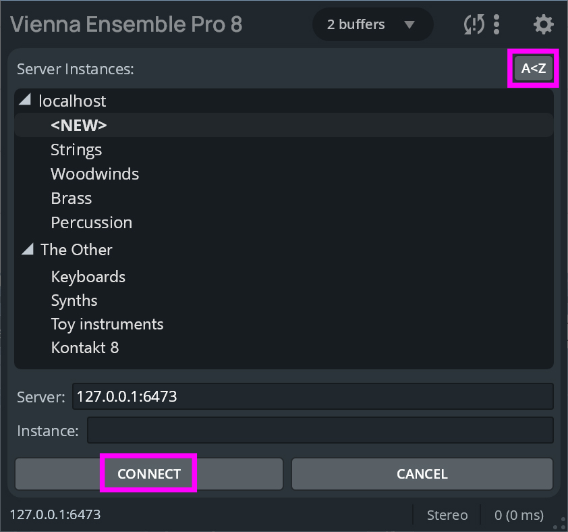This screenshot has height=532, width=568.
Task: Click the reconnect warning icon
Action: [474, 25]
